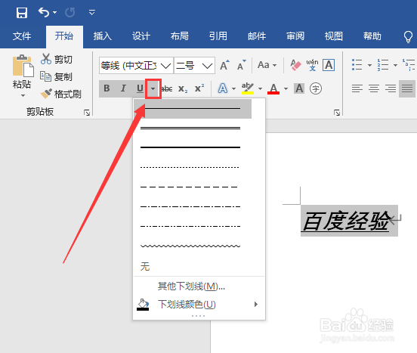Open the Font dialog launcher
The image size is (417, 353).
[x=337, y=113]
